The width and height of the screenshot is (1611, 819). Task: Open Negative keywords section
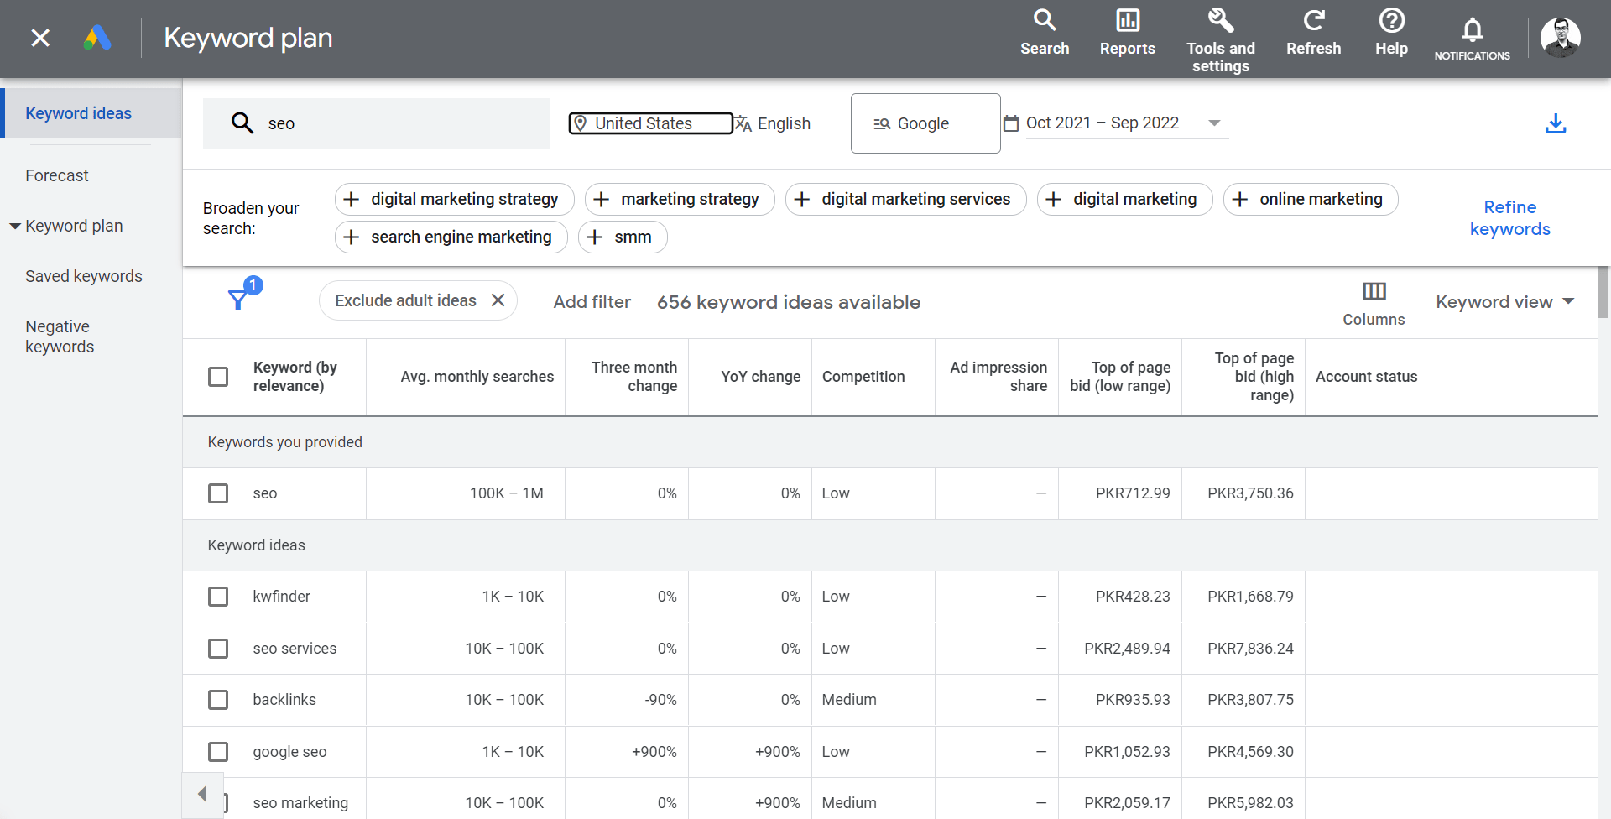(60, 336)
